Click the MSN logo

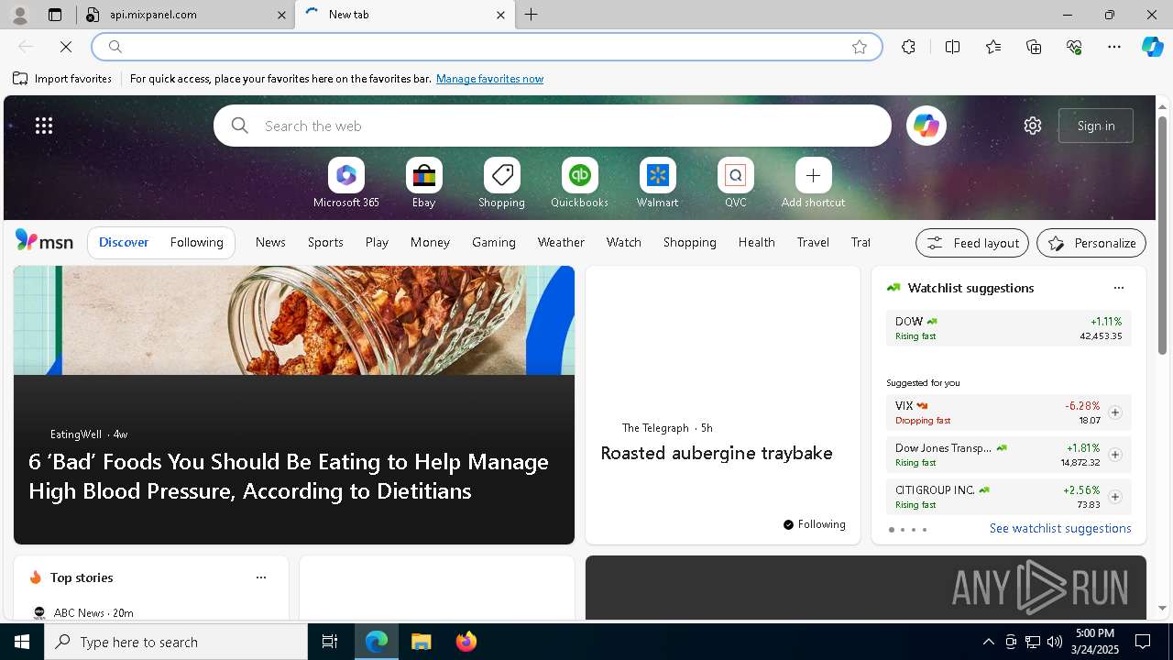click(44, 241)
